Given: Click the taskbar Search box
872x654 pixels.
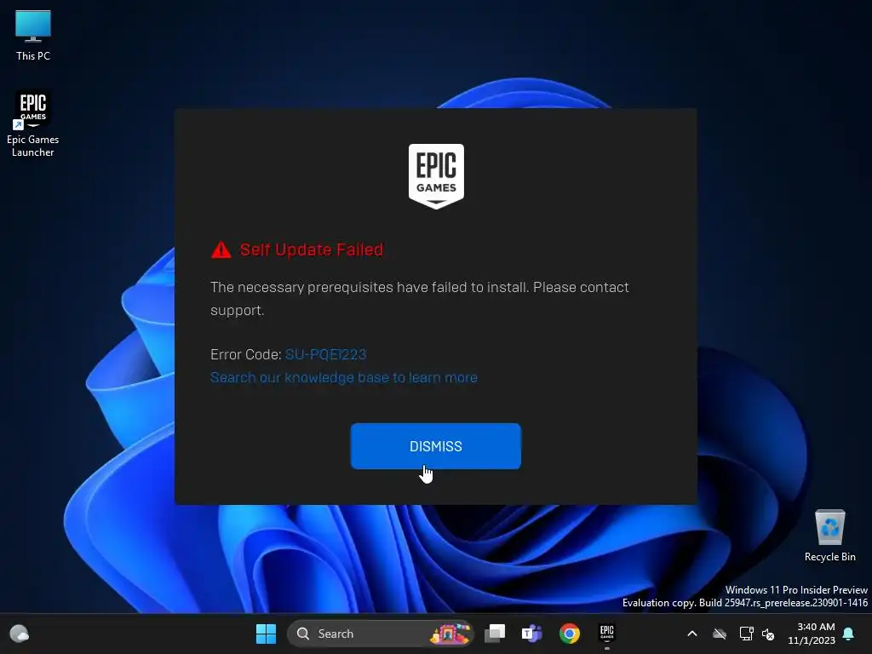Looking at the screenshot, I should pos(381,634).
